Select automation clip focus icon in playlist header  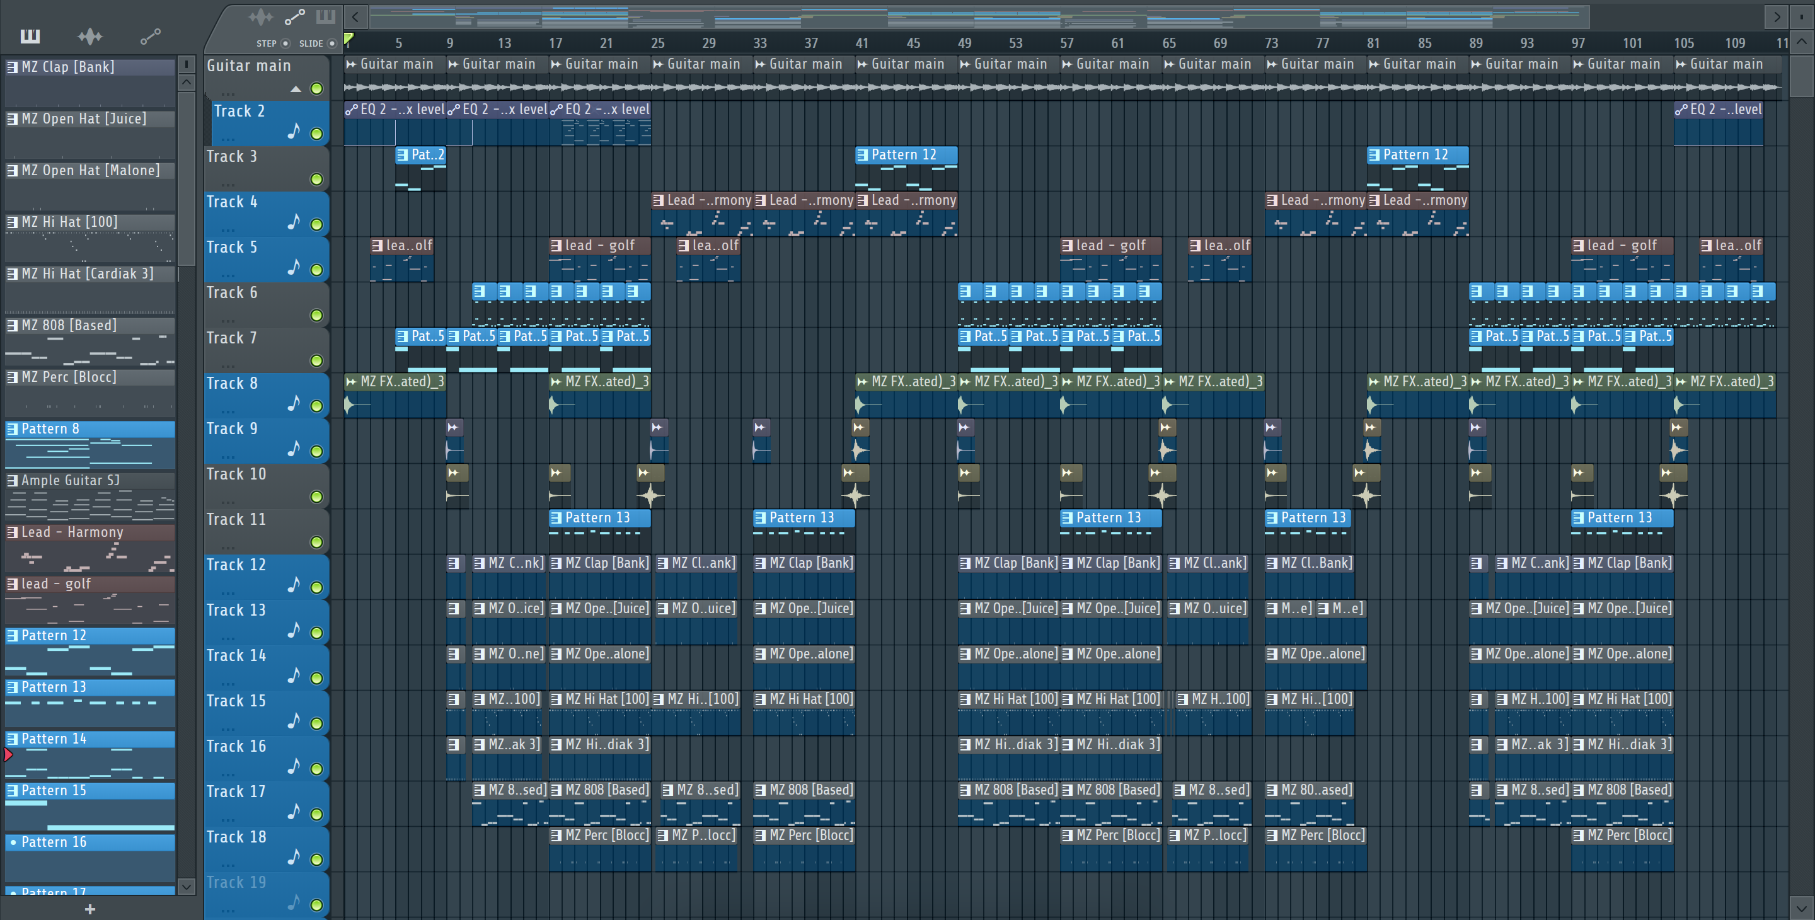pyautogui.click(x=294, y=17)
